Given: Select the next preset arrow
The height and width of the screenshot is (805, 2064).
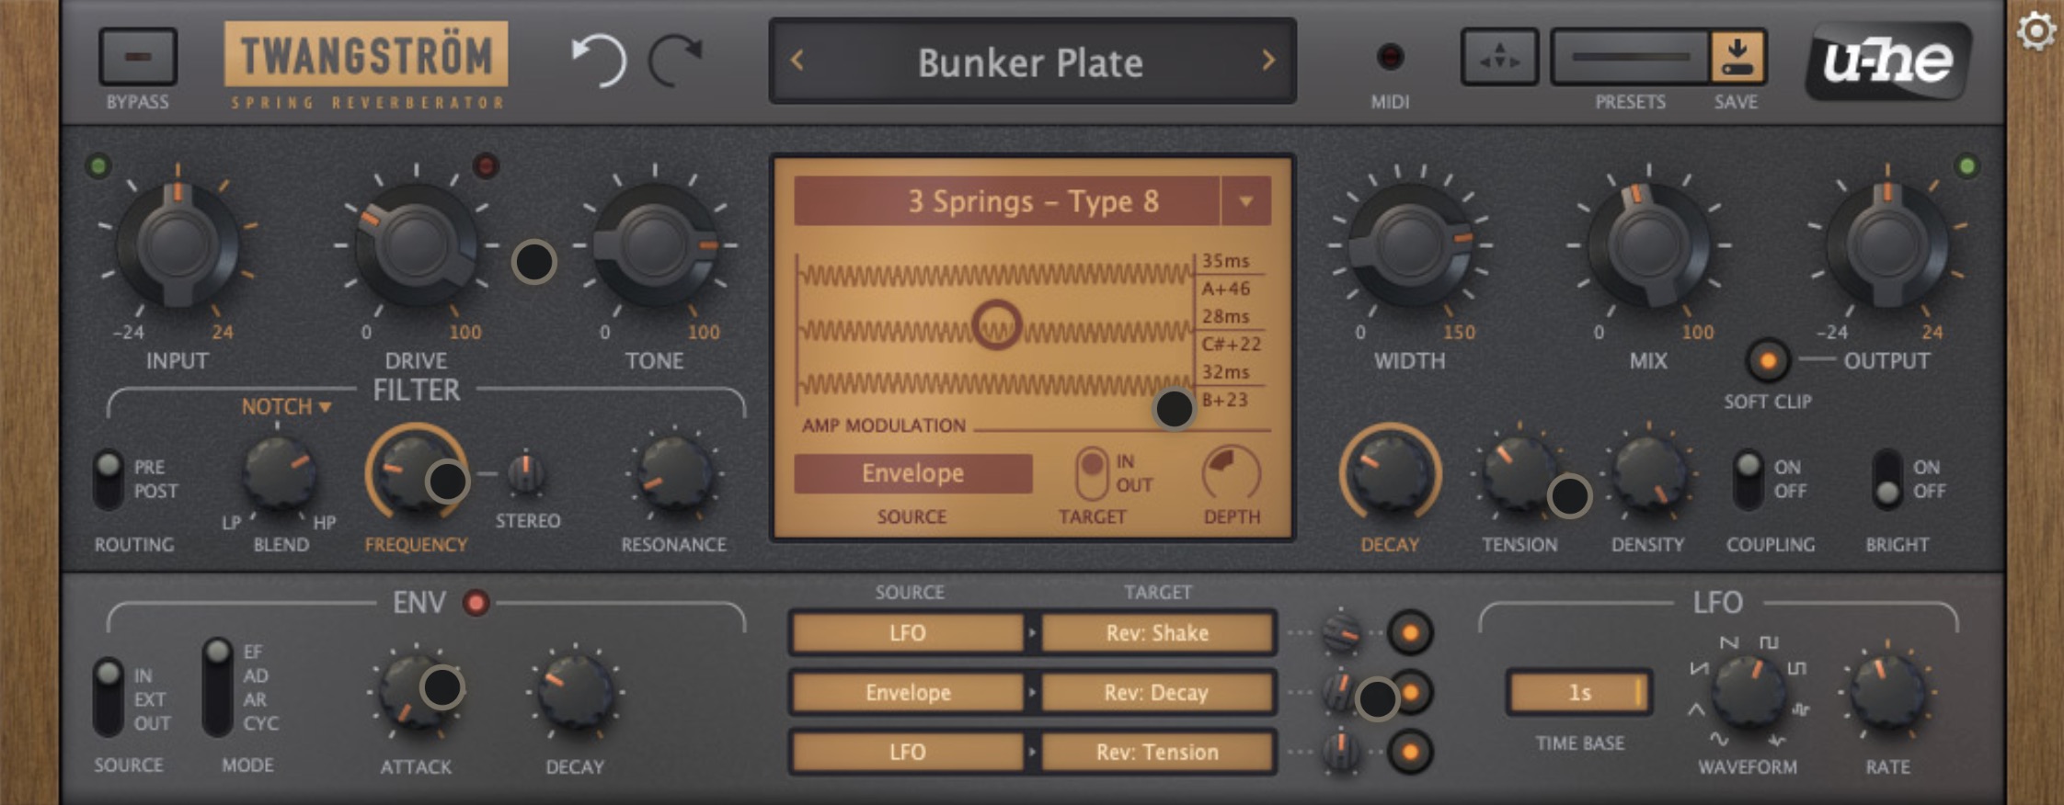Looking at the screenshot, I should [1268, 61].
